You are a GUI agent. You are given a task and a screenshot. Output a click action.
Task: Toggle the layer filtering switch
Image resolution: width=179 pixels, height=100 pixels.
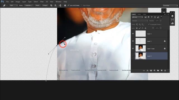(x=161, y=17)
